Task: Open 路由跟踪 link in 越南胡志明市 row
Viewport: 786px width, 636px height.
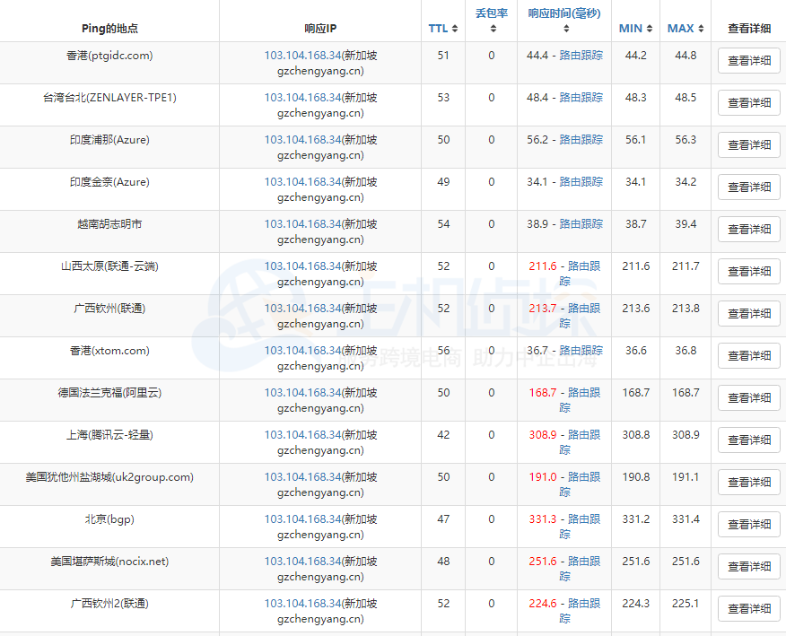Action: click(x=581, y=223)
